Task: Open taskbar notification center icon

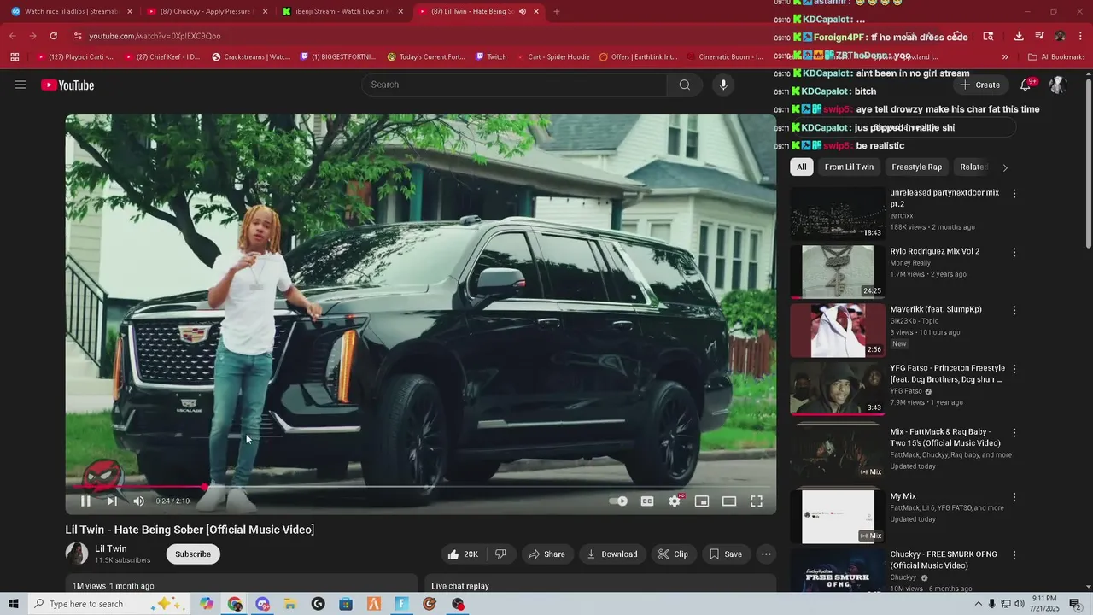Action: (x=1076, y=604)
